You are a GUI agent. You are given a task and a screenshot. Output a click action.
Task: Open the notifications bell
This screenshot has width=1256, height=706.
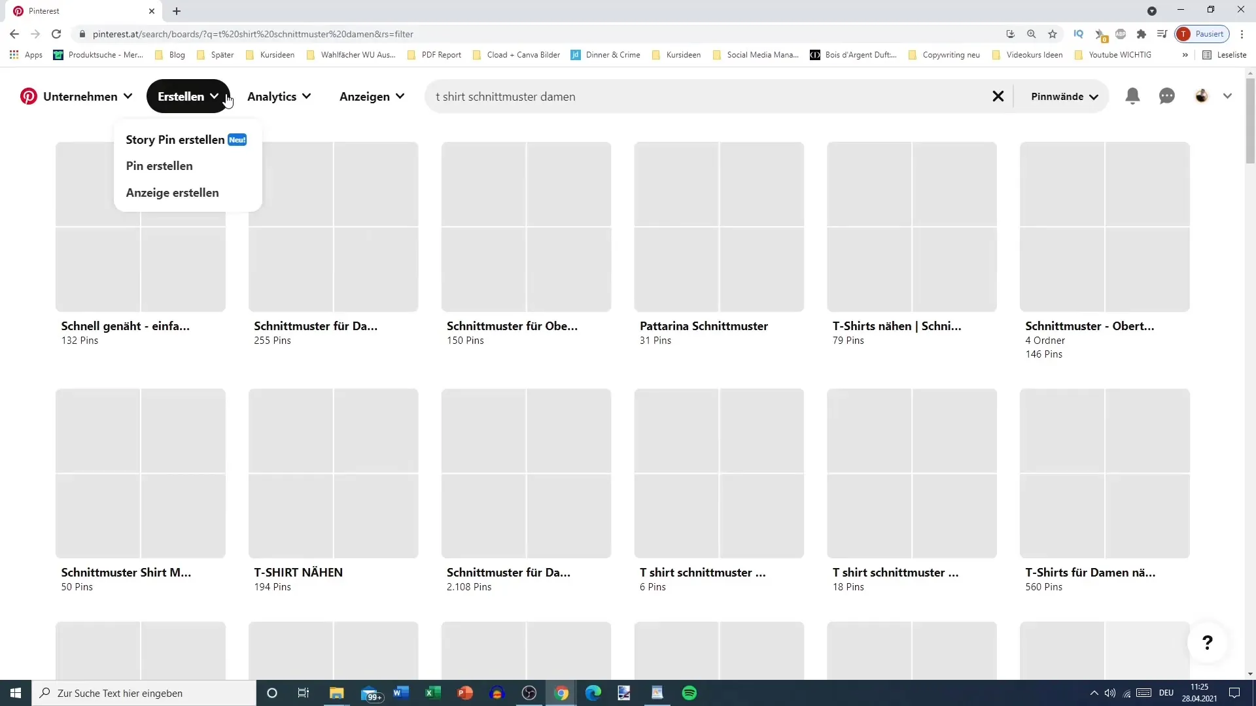tap(1132, 96)
